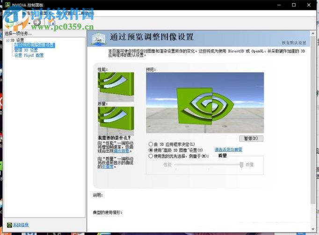319x235 pixels.
Task: Open the 系统信息 link
Action: coord(21,225)
